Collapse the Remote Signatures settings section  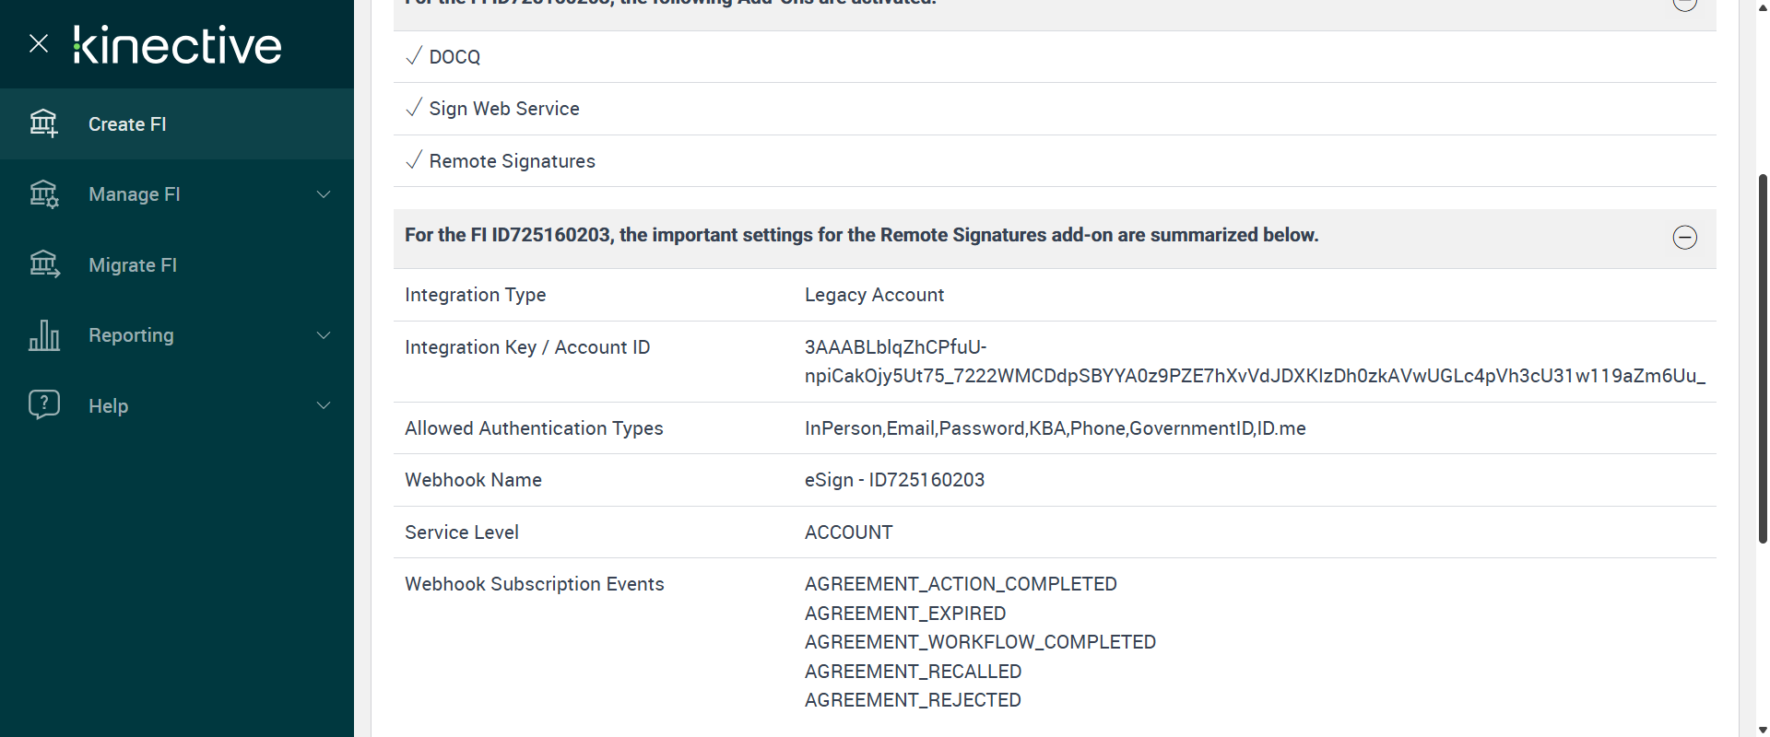pyautogui.click(x=1684, y=238)
